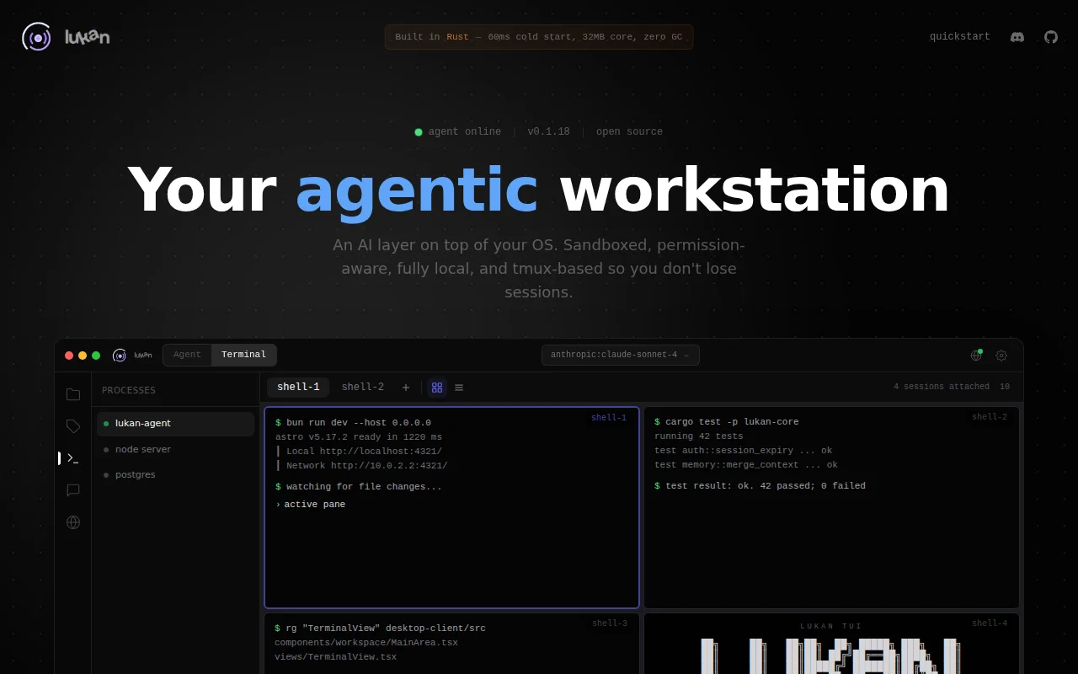
Task: Click the plus icon to add a shell
Action: coord(406,388)
